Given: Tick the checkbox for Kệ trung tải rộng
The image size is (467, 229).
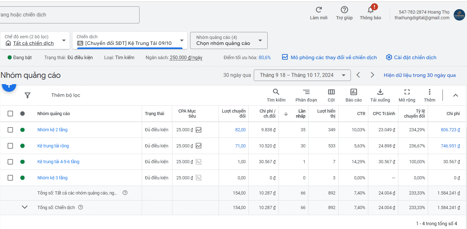Looking at the screenshot, I should coord(10,146).
